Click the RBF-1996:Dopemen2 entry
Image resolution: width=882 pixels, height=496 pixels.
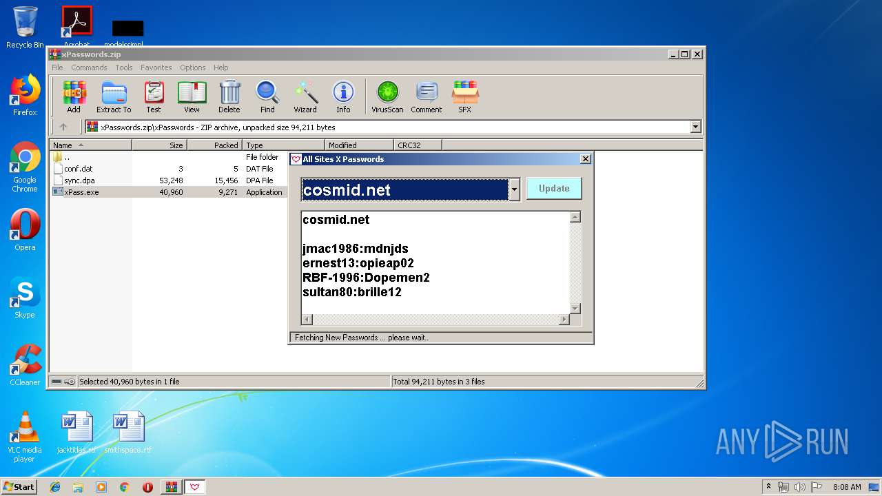[x=366, y=278]
